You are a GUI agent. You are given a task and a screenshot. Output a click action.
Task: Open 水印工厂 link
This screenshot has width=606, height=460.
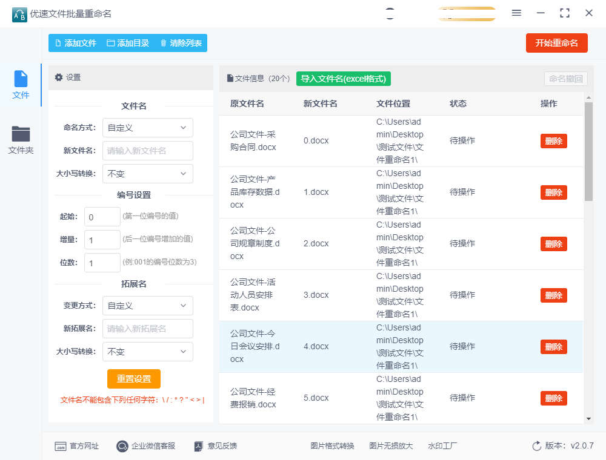442,446
